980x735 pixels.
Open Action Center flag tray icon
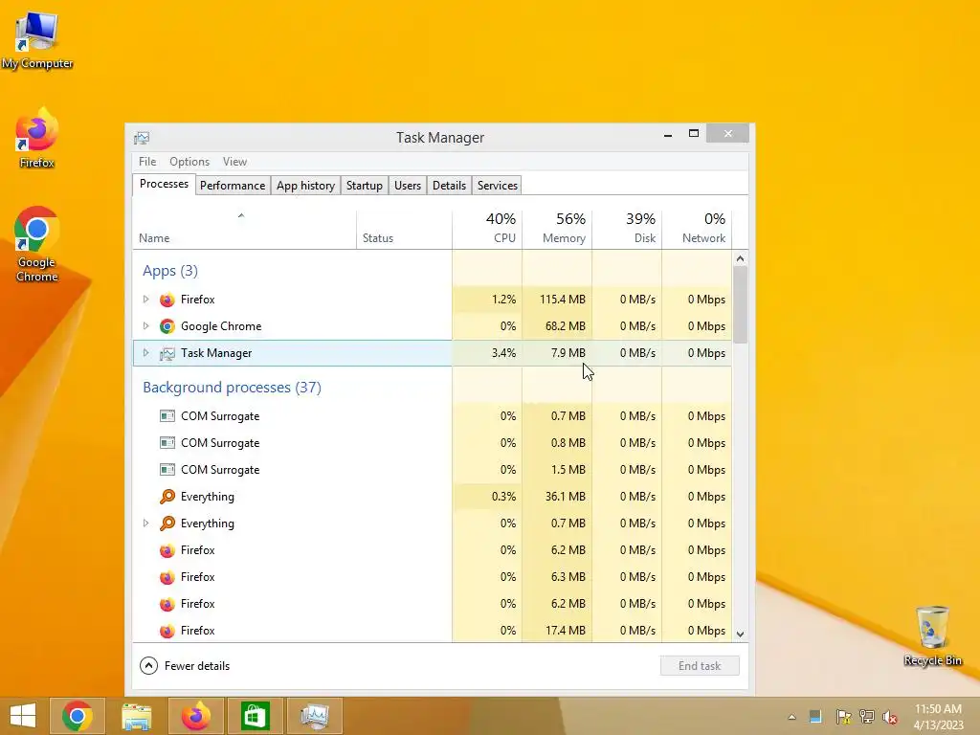pos(843,717)
